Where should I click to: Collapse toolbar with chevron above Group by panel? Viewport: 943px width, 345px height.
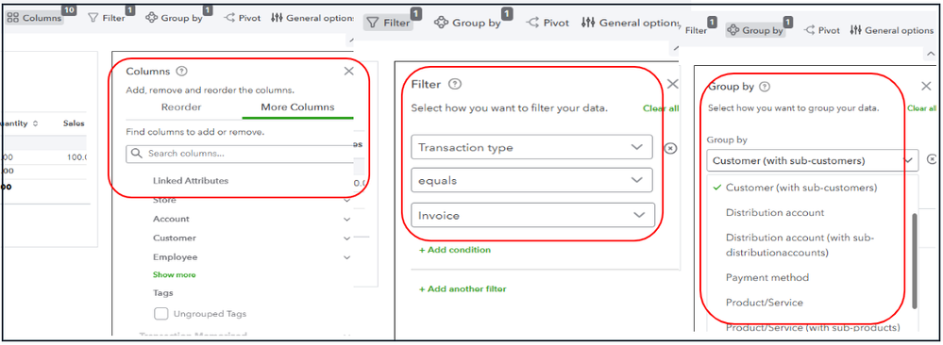931,54
